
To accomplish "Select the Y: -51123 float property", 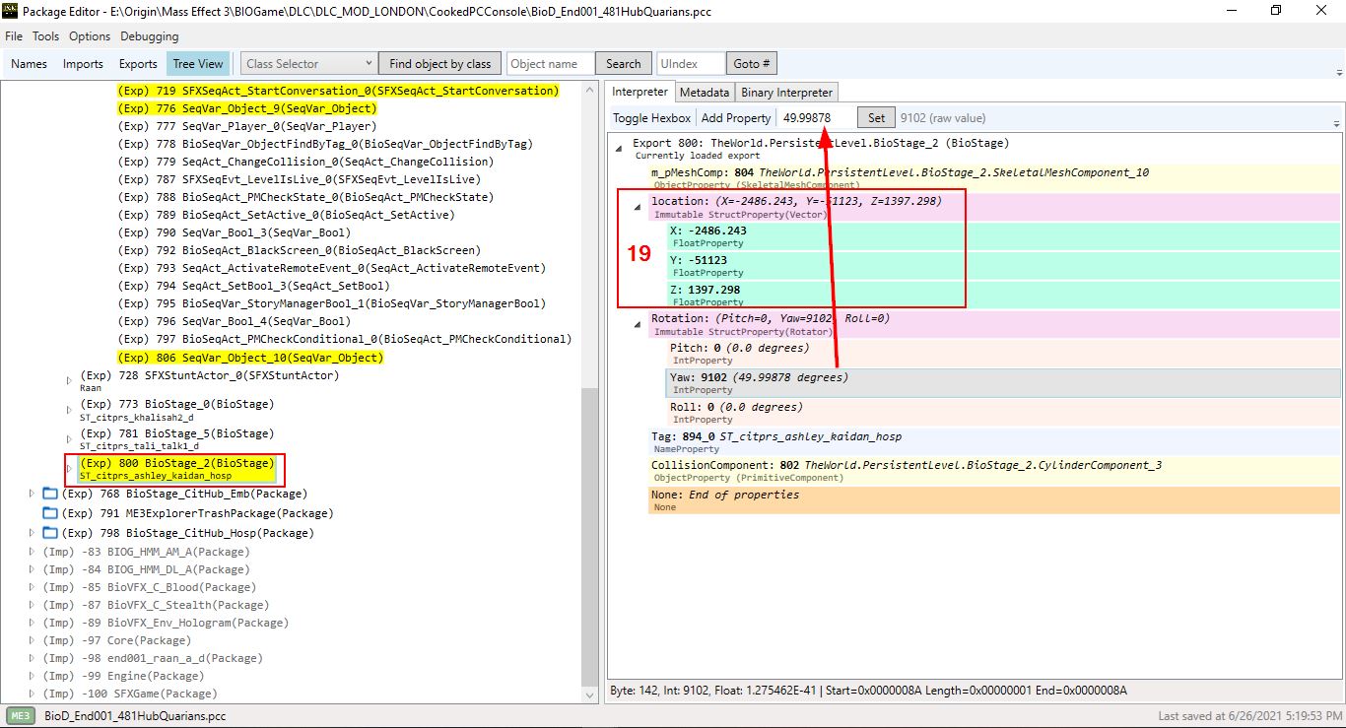I will pos(1003,266).
